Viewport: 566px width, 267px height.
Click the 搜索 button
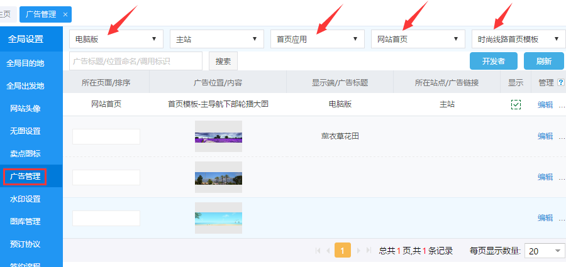(223, 61)
